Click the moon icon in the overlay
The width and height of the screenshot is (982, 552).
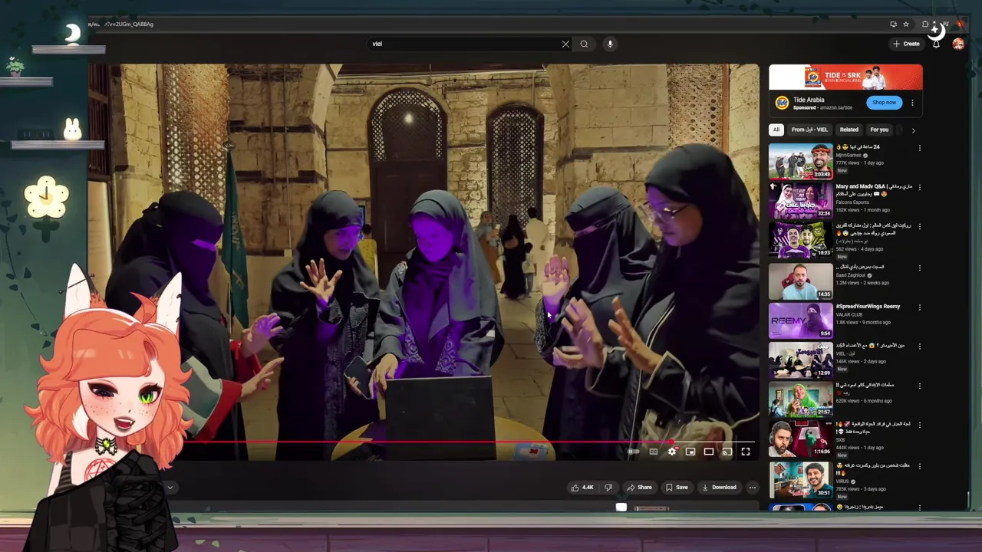(x=72, y=33)
